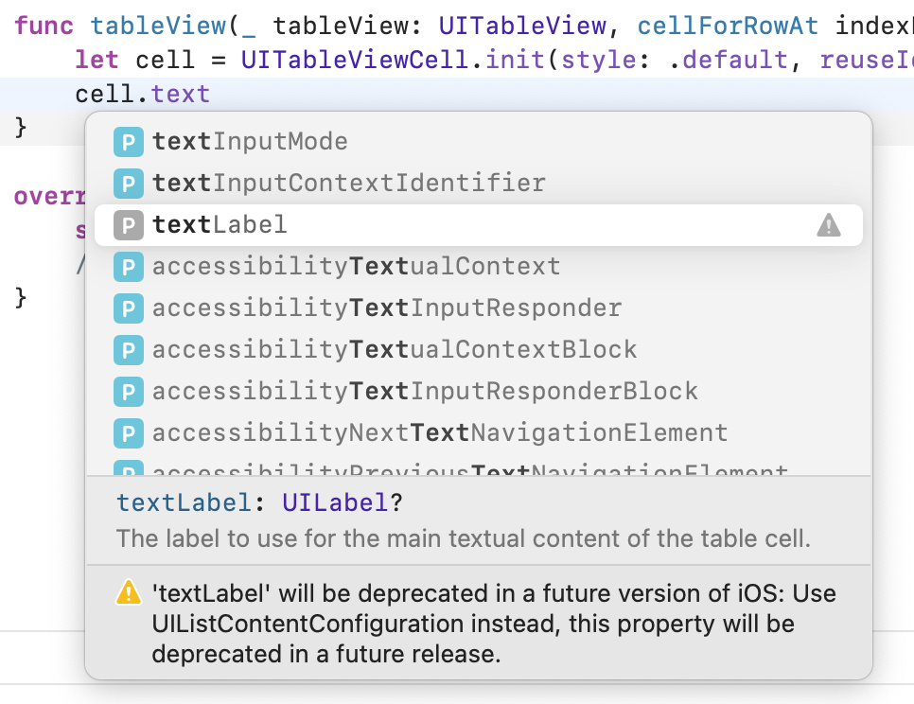
Task: Click the 'textLabel: UILabel?' declaration text
Action: pos(259,502)
